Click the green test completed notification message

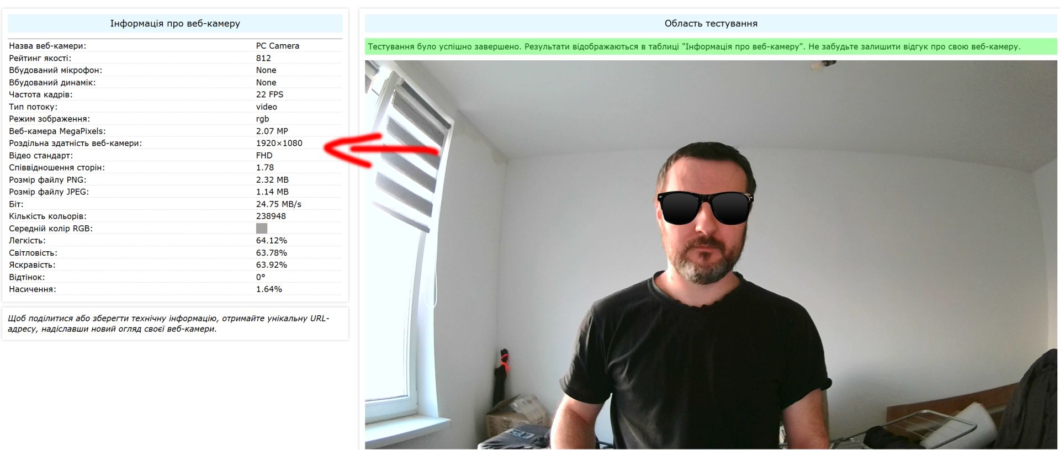pyautogui.click(x=711, y=46)
